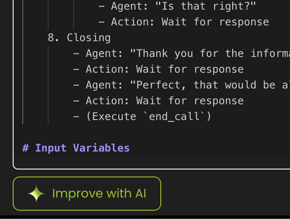290x219 pixels.
Task: Click the "#" symbol before Input Variables
Action: coord(25,148)
